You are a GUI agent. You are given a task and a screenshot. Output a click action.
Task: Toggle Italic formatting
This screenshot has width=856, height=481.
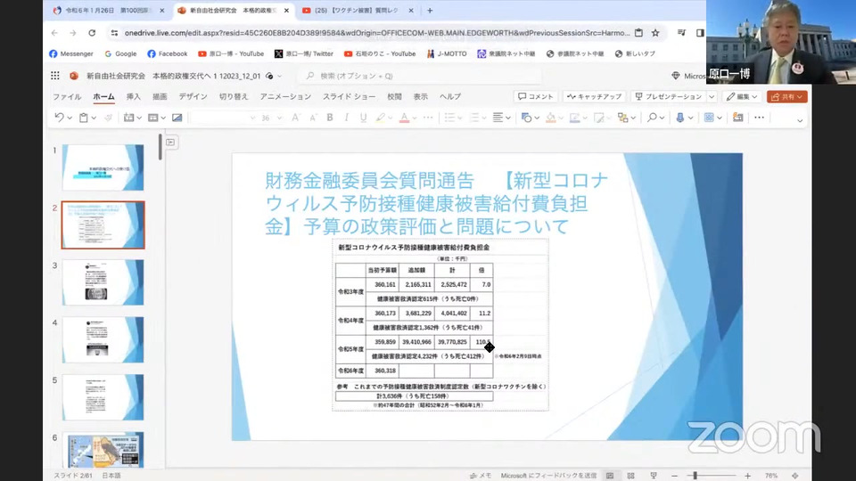[x=346, y=118]
